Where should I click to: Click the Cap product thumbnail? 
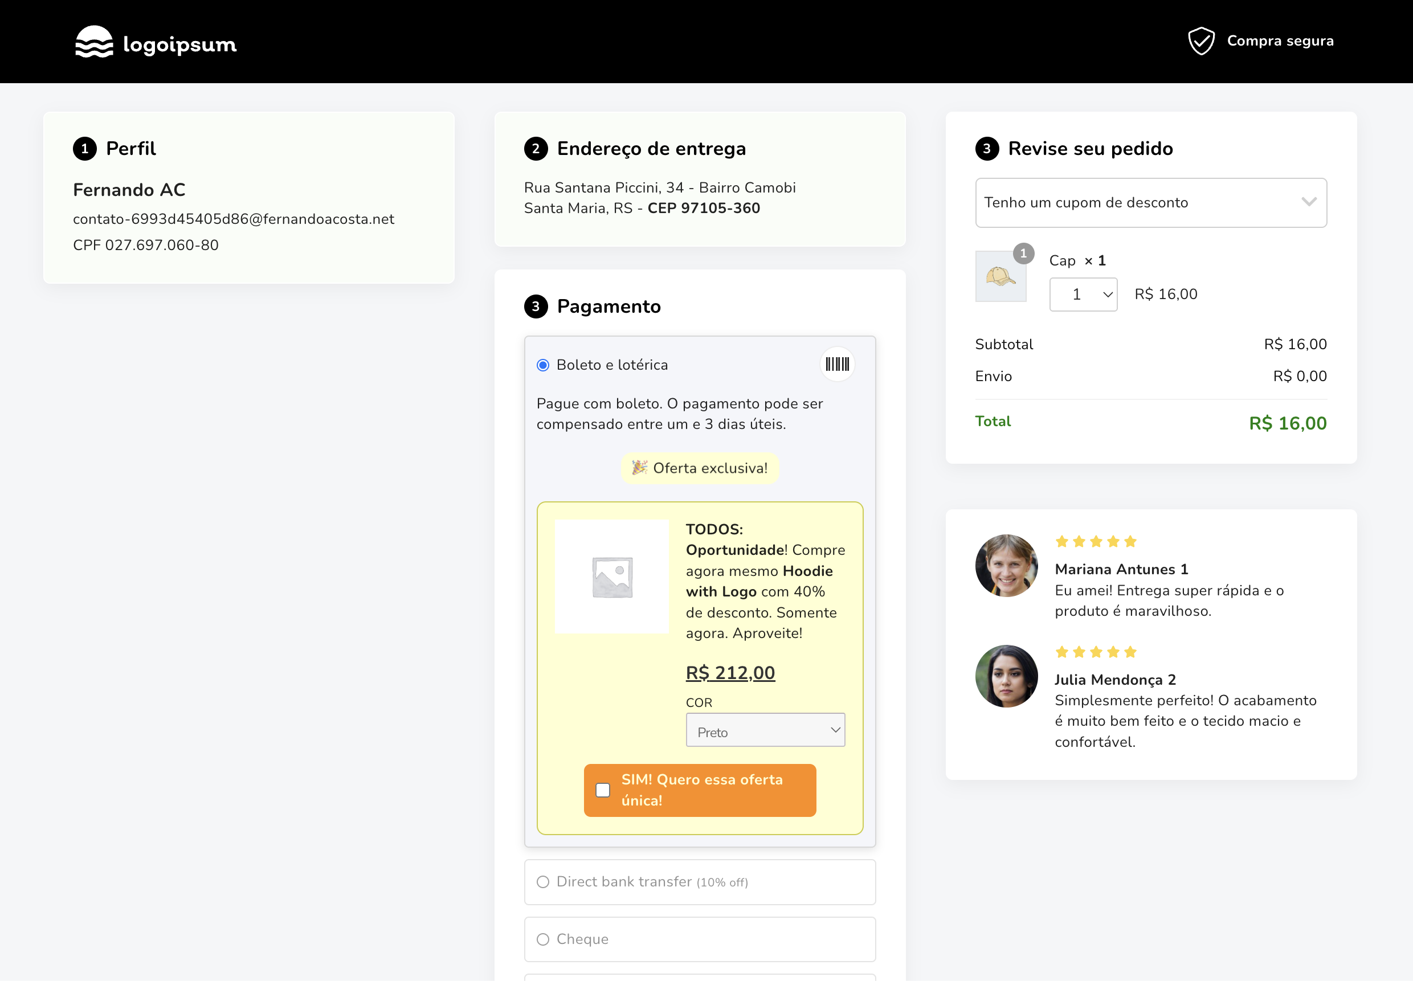click(x=1000, y=277)
